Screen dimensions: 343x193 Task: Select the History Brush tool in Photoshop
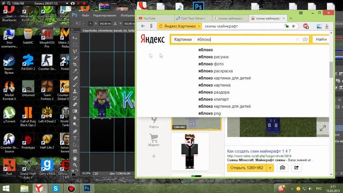click(x=75, y=98)
